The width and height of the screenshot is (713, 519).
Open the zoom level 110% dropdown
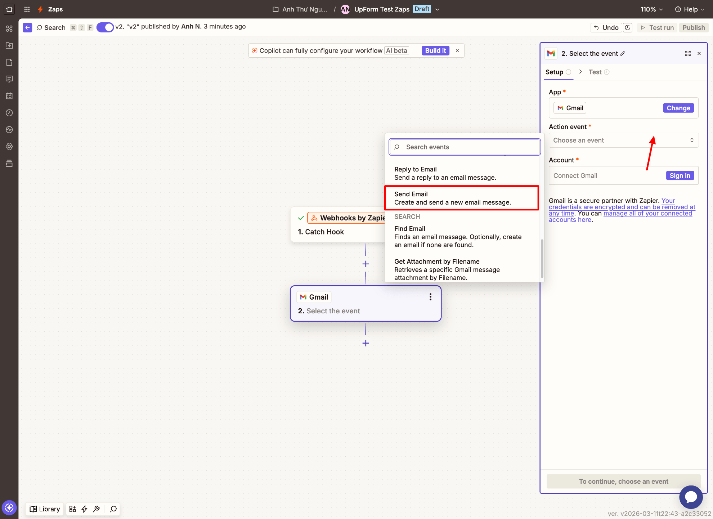point(651,9)
